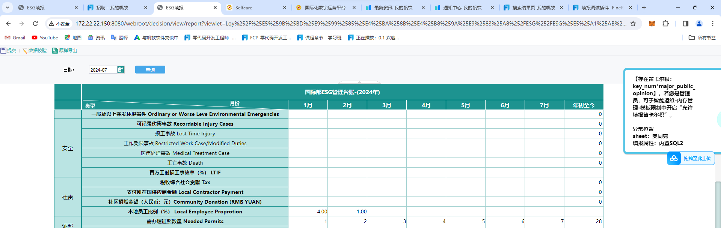This screenshot has width=721, height=228.
Task: Click the 提交 submit toolbar button
Action: click(x=8, y=51)
